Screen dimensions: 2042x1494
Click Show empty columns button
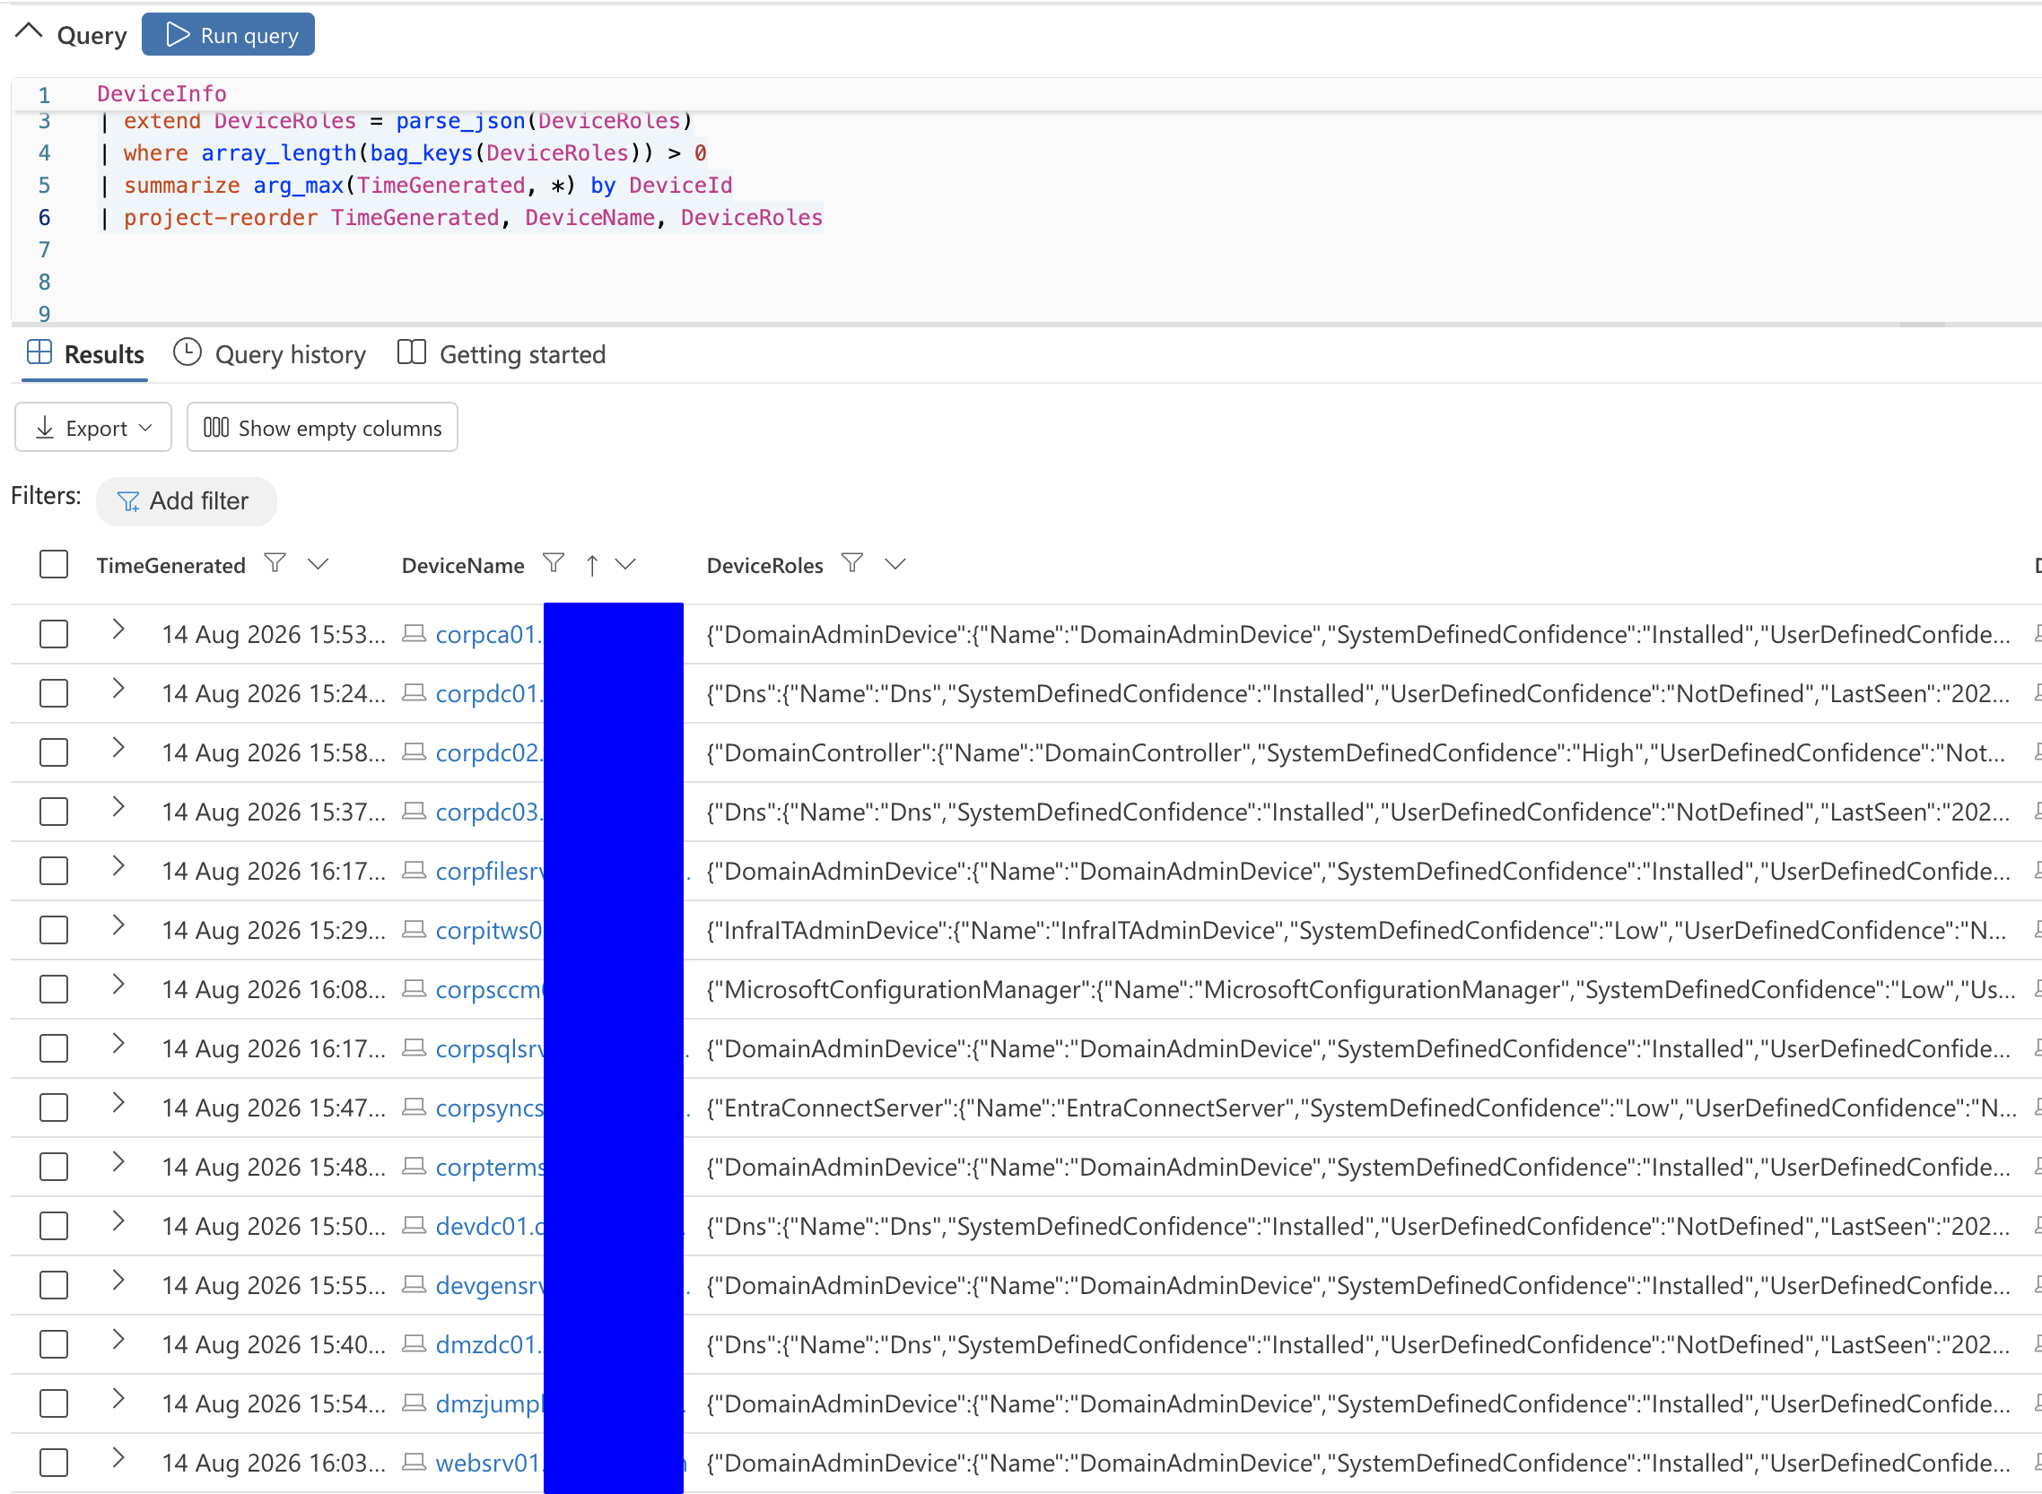coord(322,428)
